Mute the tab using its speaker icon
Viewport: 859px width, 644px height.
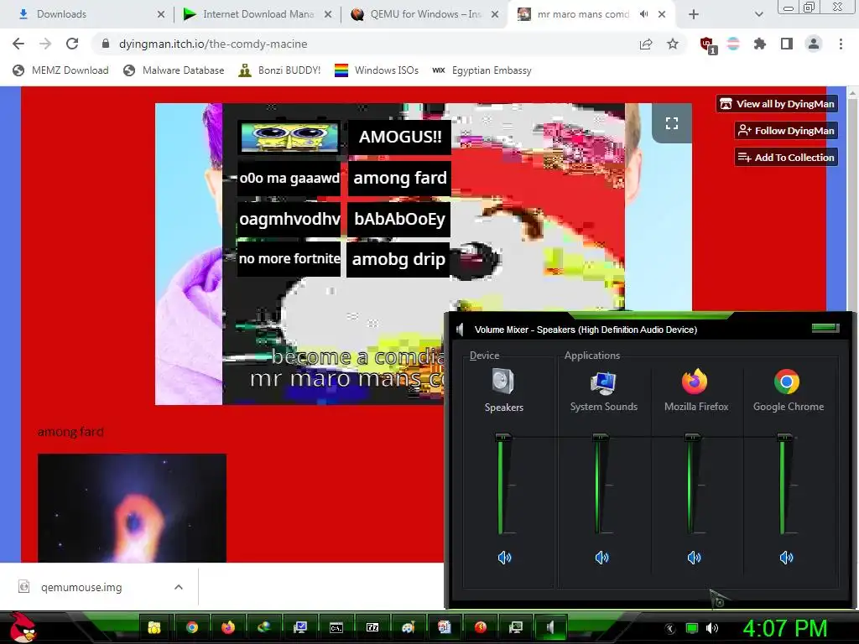tap(643, 14)
